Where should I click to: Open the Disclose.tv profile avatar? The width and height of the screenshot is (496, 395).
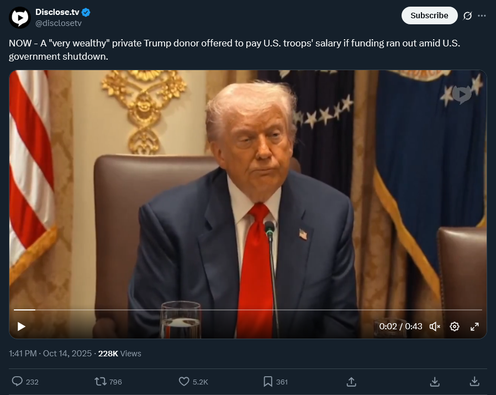coord(20,18)
